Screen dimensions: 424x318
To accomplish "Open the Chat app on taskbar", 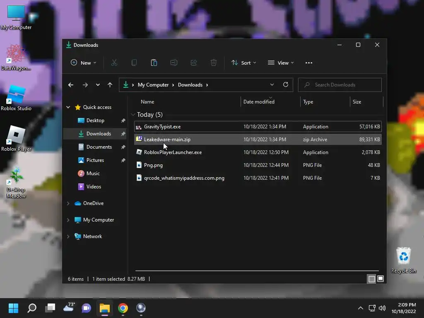I will tap(86, 308).
